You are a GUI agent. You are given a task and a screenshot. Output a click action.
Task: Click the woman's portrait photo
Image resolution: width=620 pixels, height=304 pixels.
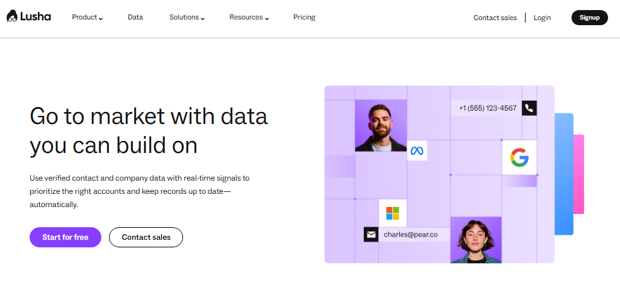point(476,240)
